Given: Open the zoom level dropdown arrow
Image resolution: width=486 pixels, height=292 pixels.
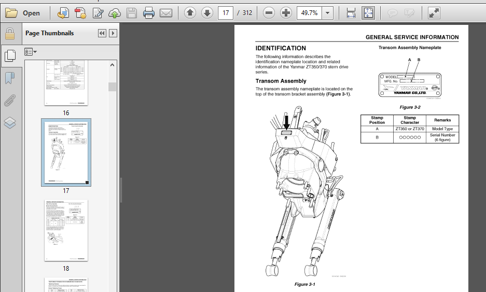Looking at the screenshot, I should point(328,13).
